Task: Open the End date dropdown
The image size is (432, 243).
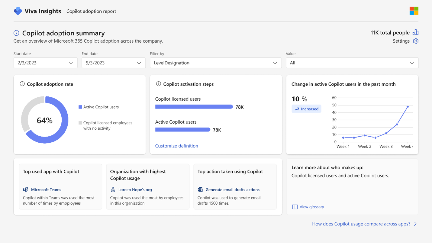Action: [114, 63]
